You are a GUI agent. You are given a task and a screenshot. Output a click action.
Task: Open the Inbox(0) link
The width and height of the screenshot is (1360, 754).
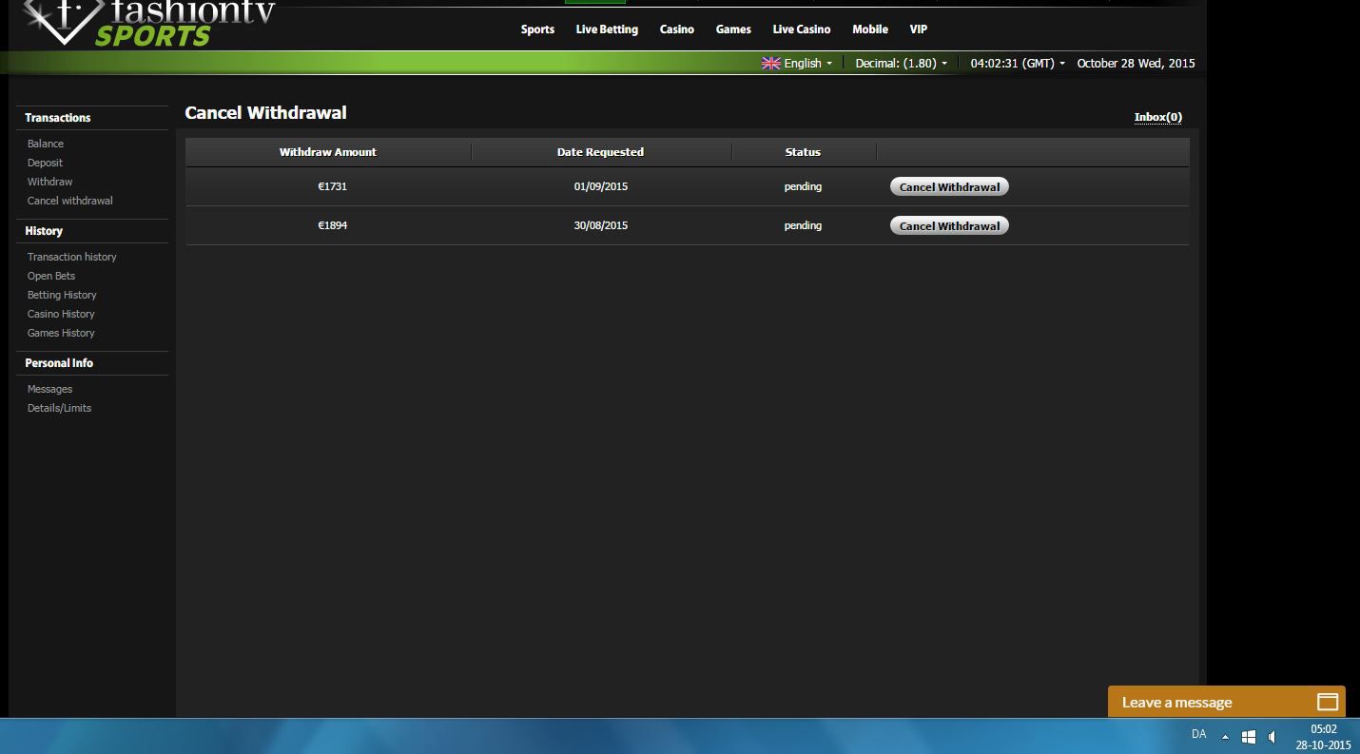pos(1157,117)
